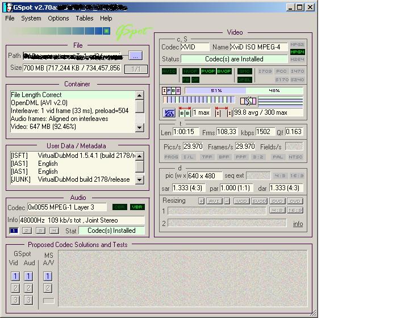Click the blue VBS icon
The height and width of the screenshot is (318, 409).
coord(169,113)
